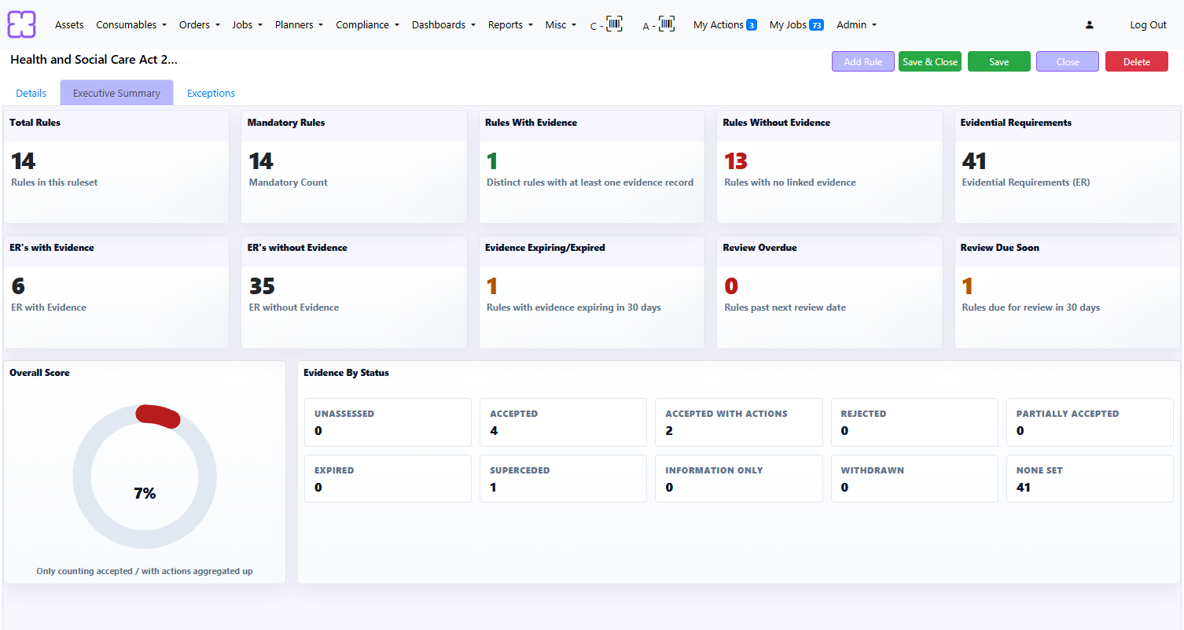Image resolution: width=1184 pixels, height=630 pixels.
Task: Expand the Orders menu
Action: point(200,25)
